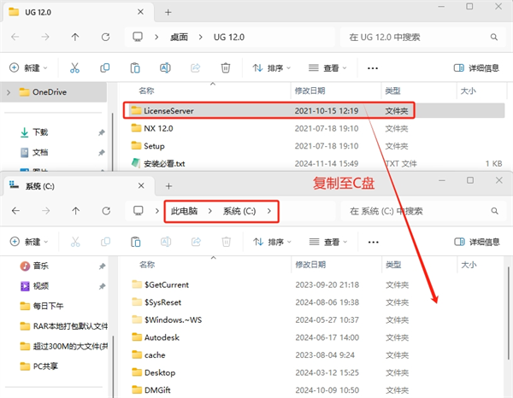Expand the OneDrive tree node
The height and width of the screenshot is (398, 513).
pos(9,92)
